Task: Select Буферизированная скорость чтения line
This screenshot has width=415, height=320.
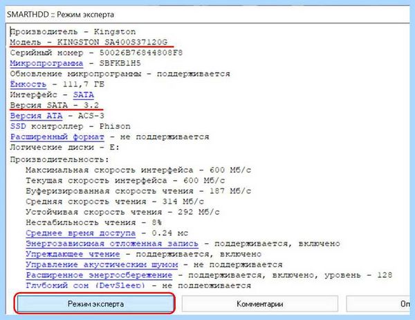Action: [x=138, y=191]
